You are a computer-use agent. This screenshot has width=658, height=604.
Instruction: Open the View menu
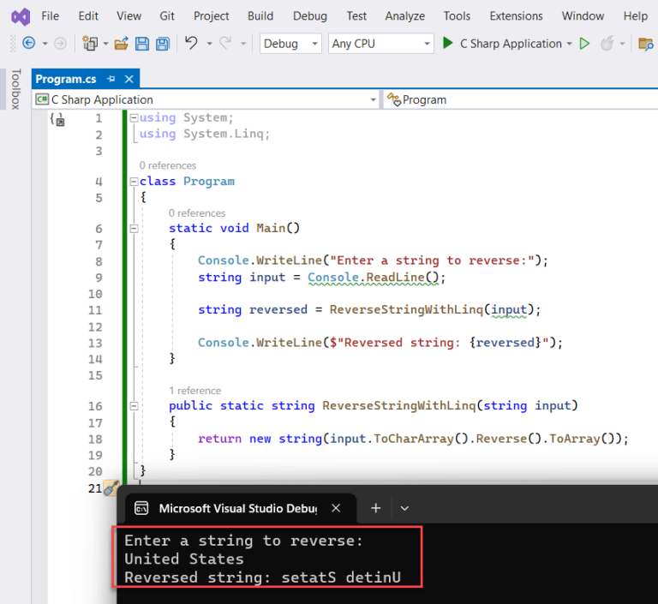[129, 16]
